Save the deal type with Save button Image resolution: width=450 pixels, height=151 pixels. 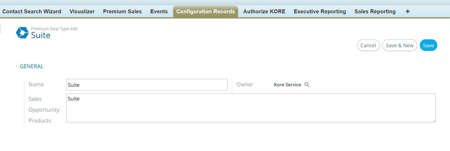[428, 45]
